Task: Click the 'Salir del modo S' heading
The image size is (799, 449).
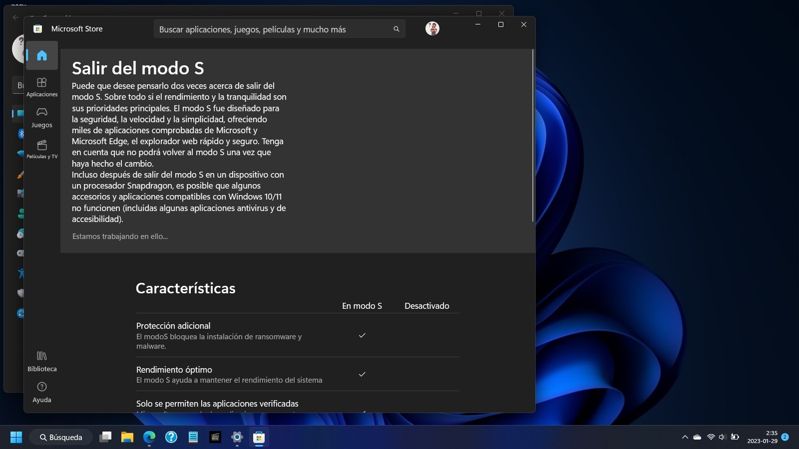Action: (138, 68)
